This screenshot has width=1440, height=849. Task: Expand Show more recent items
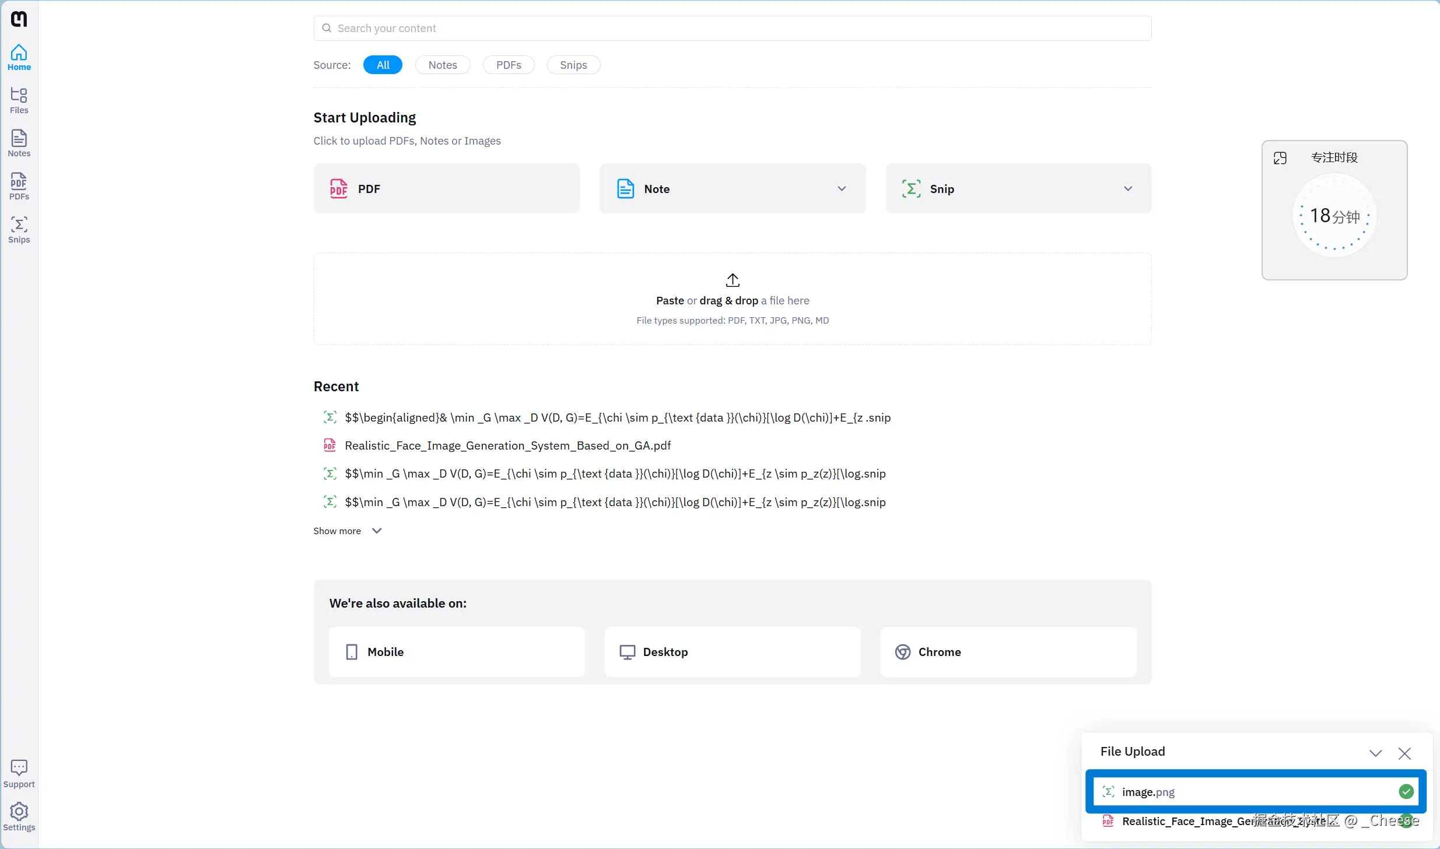[347, 531]
